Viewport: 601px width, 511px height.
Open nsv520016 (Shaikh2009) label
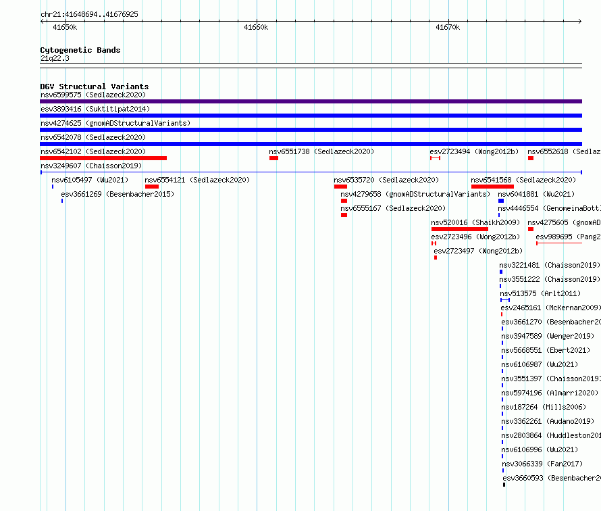coord(475,222)
